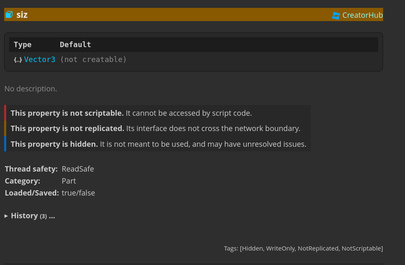
Task: Click the WriteOnly tag in Tags list
Action: [x=280, y=248]
